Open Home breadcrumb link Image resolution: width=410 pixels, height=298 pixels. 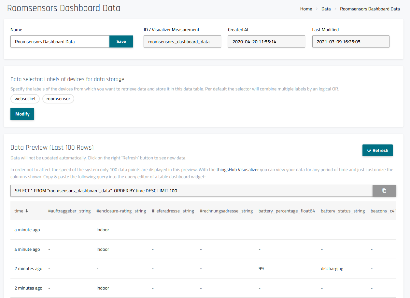(306, 9)
